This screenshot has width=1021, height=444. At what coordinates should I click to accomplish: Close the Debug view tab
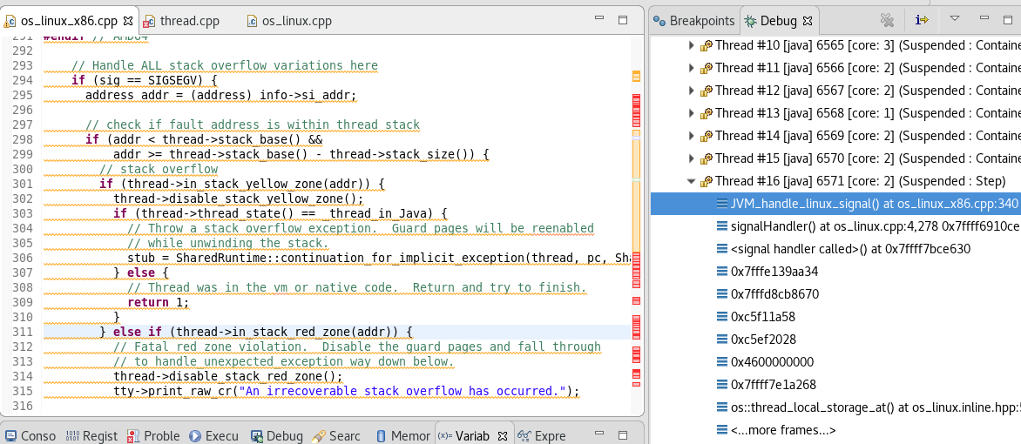(x=808, y=21)
